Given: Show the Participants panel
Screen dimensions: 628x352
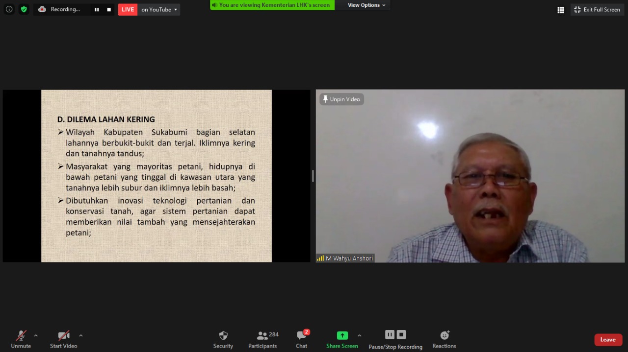Looking at the screenshot, I should pyautogui.click(x=263, y=339).
